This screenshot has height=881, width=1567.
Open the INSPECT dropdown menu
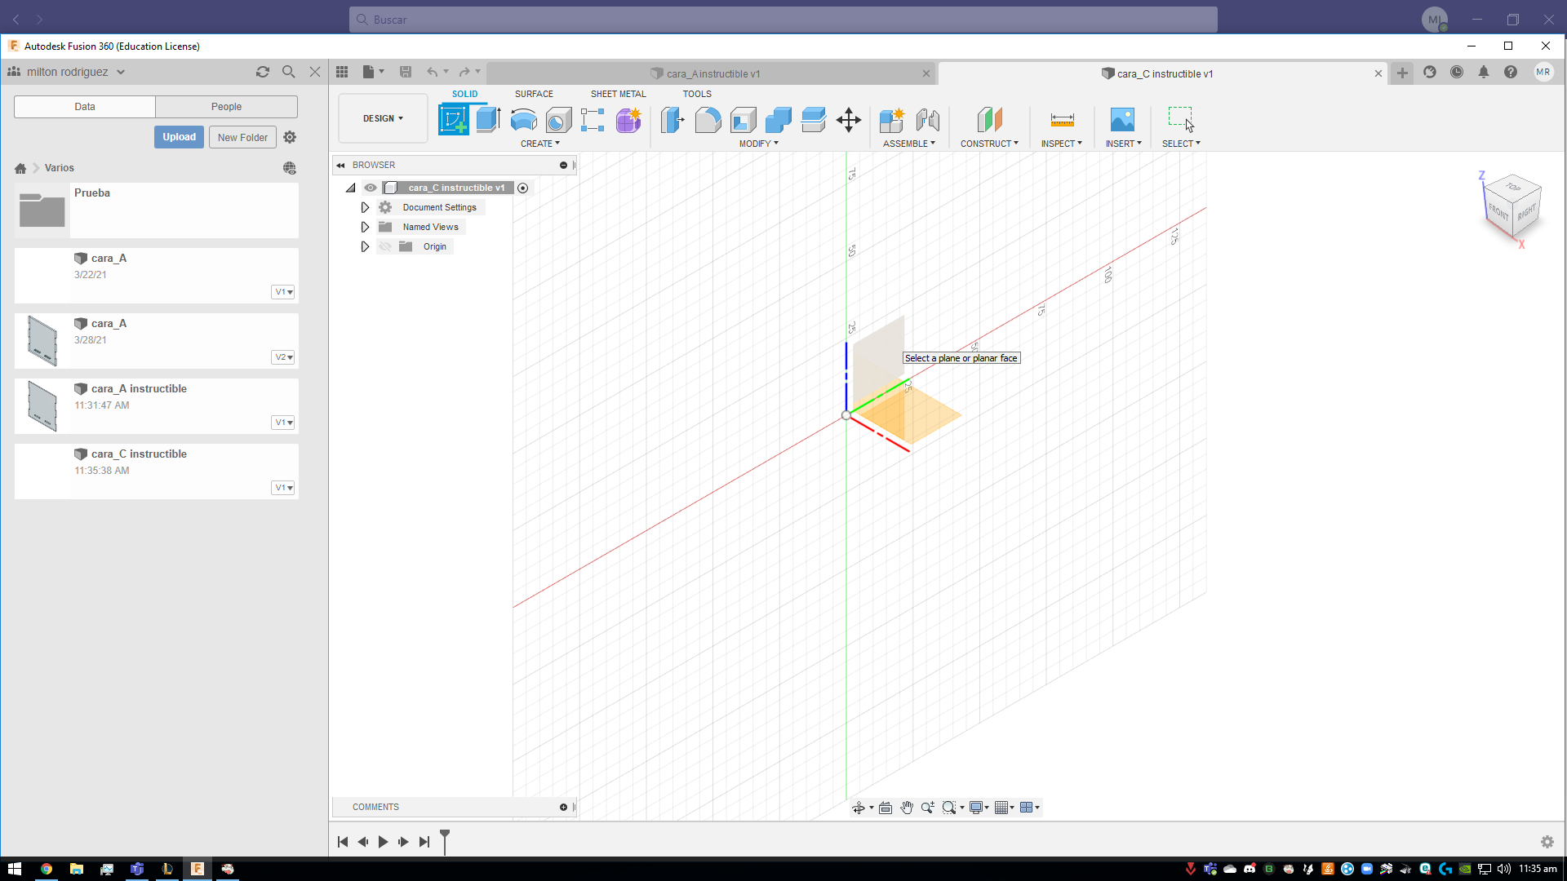point(1062,144)
